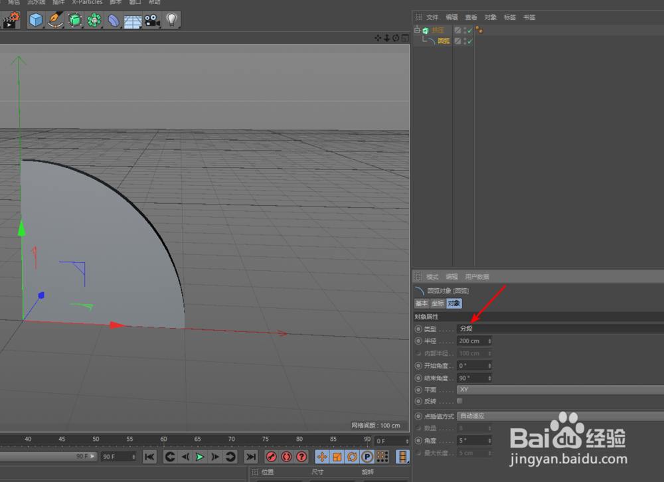Add a light object
This screenshot has width=664, height=482.
click(171, 20)
